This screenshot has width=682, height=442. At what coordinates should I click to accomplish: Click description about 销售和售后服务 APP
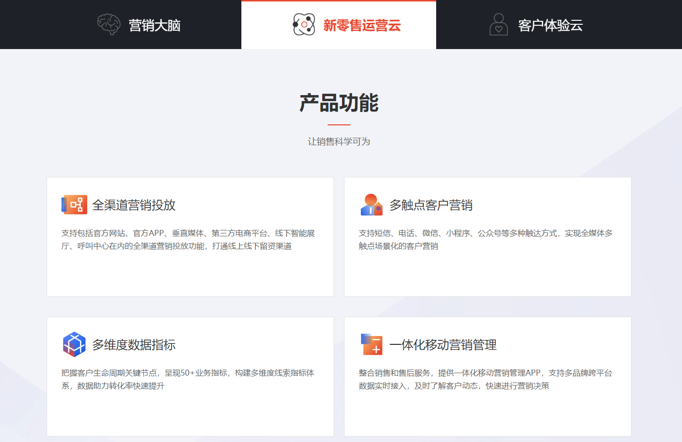485,379
